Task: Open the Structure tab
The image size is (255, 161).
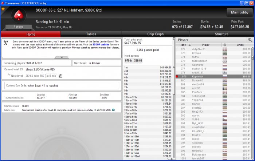Action: (x=221, y=34)
